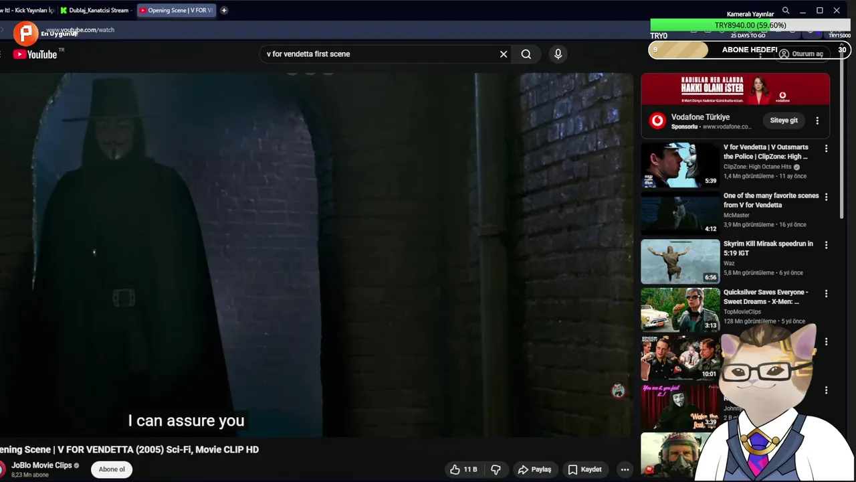
Task: Click the video player frame
Action: [316, 254]
